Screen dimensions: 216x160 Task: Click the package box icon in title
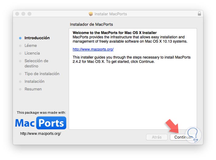[x=91, y=14]
